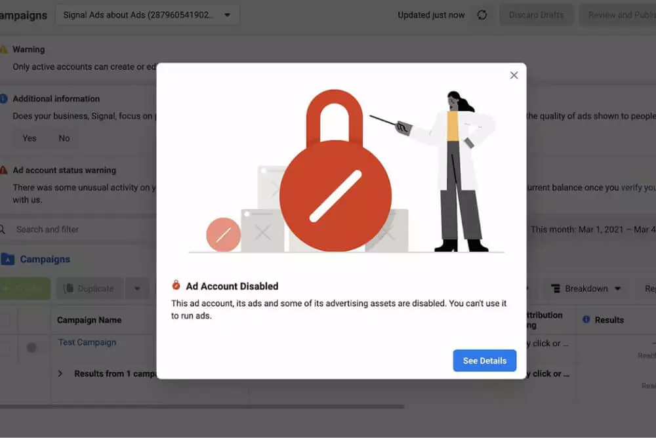
Task: Click the search magnifier icon
Action: [x=3, y=229]
